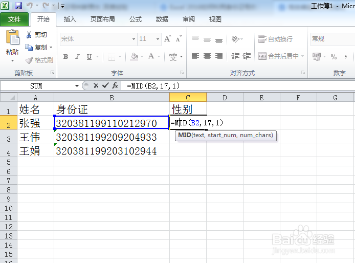Open the 宋体 font name dropdown
This screenshot has height=263, width=355.
(x=134, y=39)
